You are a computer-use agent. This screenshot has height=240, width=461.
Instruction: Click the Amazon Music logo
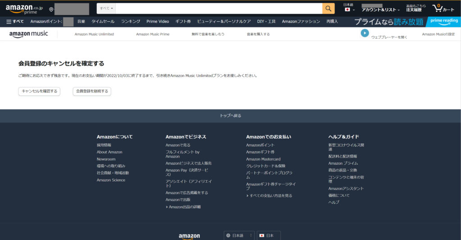pyautogui.click(x=28, y=34)
